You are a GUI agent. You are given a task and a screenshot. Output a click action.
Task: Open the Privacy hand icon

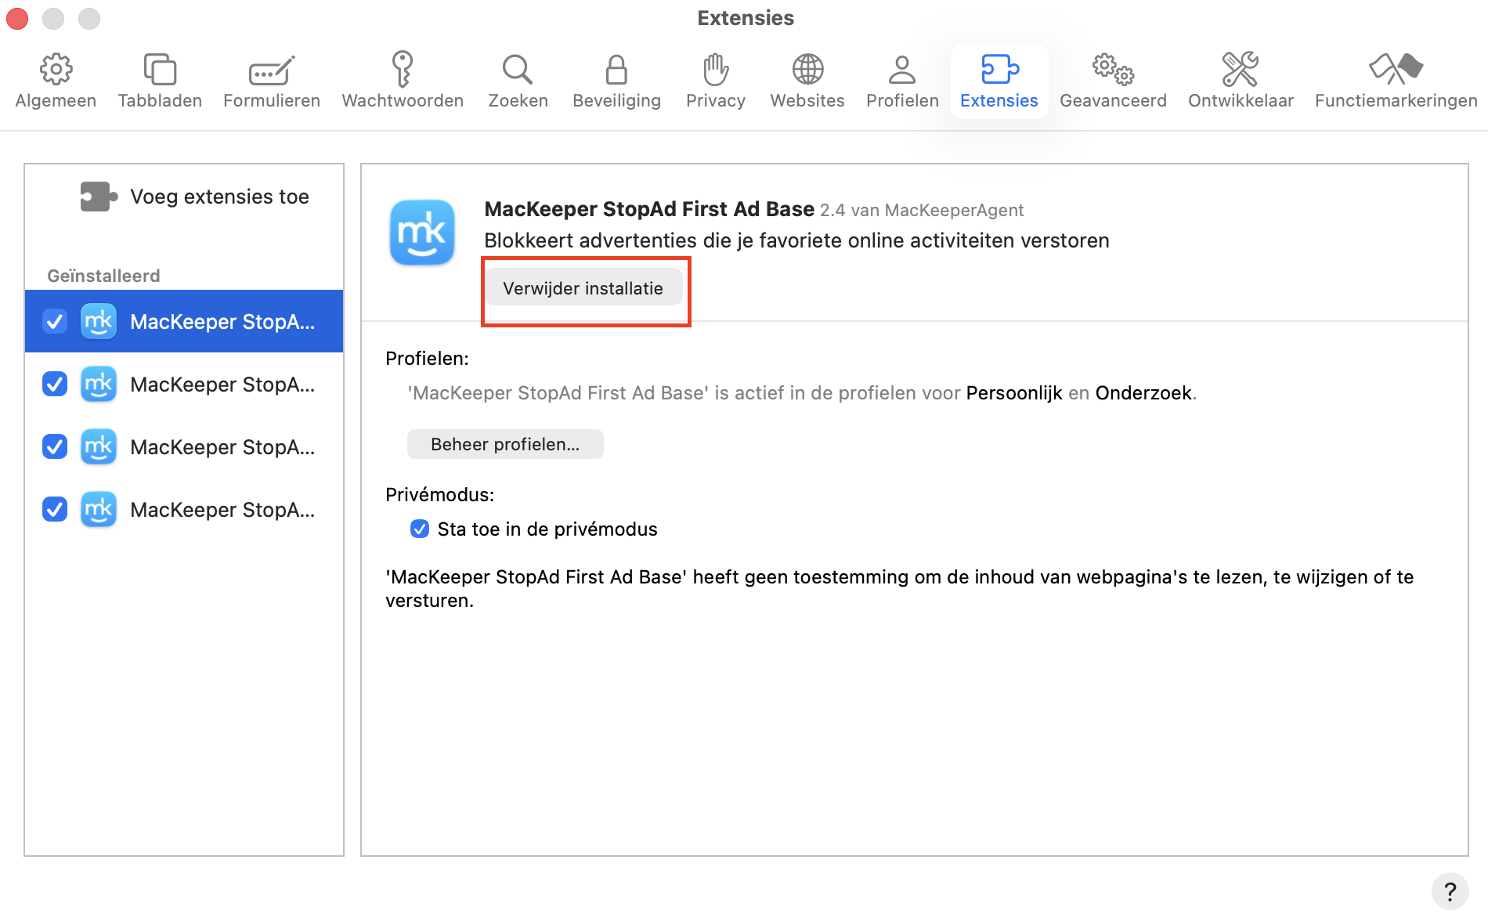[715, 70]
